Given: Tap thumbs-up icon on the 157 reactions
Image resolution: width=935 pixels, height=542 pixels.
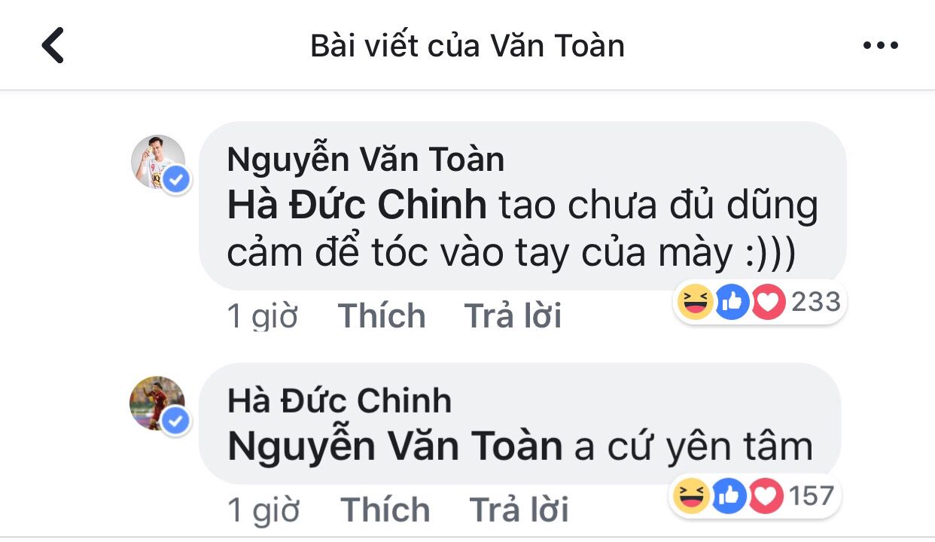Looking at the screenshot, I should tap(727, 495).
